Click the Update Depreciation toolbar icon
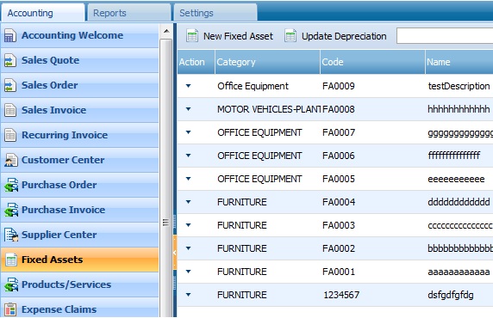The width and height of the screenshot is (493, 318). coord(290,36)
